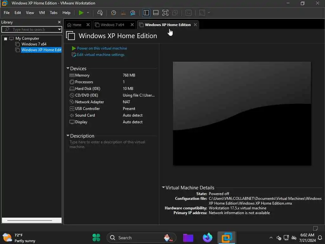Open the library search dropdown arrow
The image size is (325, 244).
click(59, 29)
